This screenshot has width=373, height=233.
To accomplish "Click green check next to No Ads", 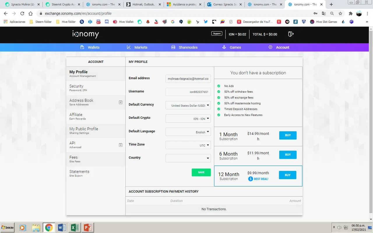I will pyautogui.click(x=219, y=86).
